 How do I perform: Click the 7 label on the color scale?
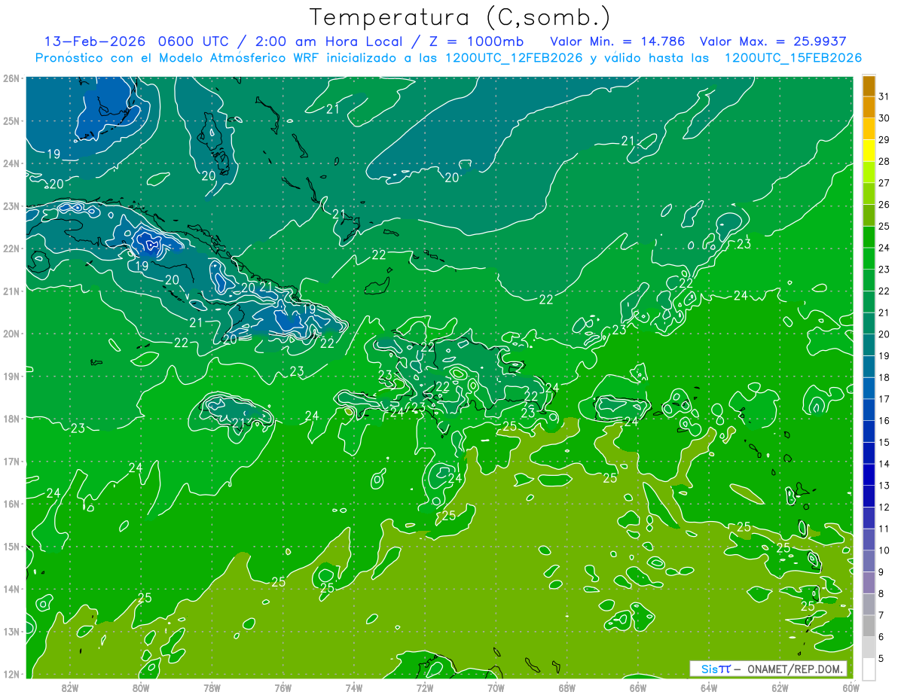(x=881, y=616)
